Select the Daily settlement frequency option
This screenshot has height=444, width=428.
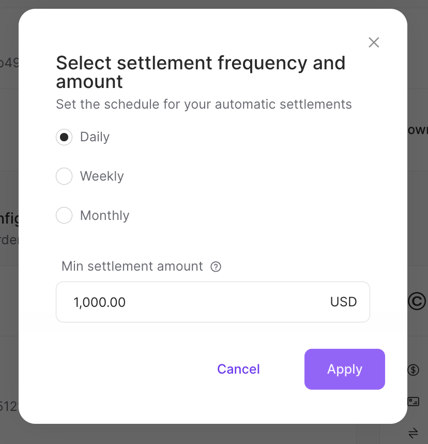[64, 137]
